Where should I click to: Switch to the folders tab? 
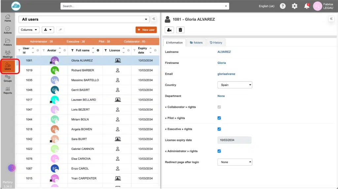(196, 42)
